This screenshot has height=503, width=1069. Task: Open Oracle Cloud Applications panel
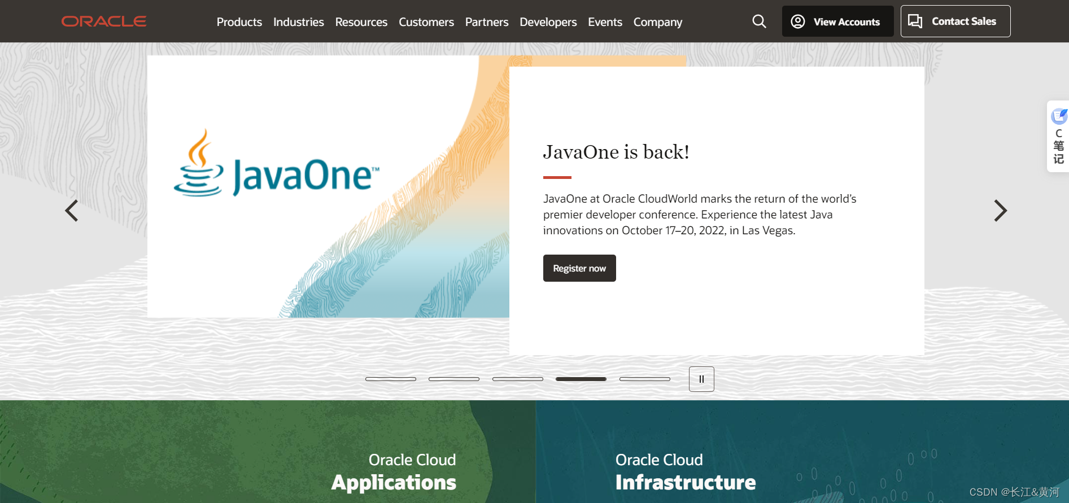(268, 452)
